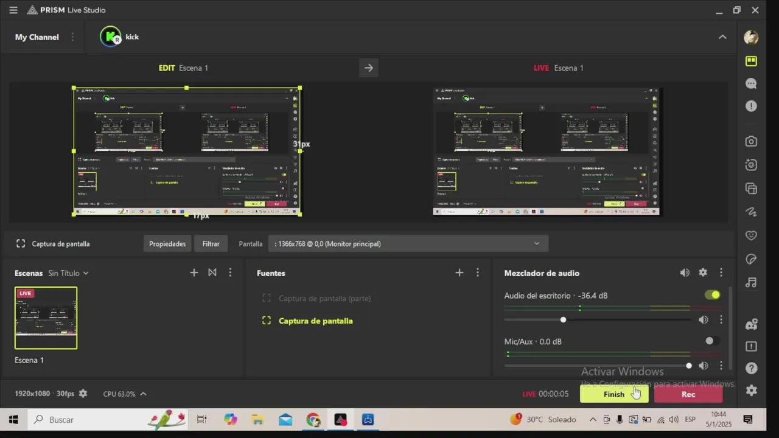
Task: Open the settings gear in right sidebar
Action: click(x=751, y=391)
